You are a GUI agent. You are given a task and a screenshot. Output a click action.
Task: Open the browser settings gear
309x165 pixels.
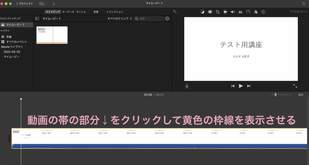167,19
